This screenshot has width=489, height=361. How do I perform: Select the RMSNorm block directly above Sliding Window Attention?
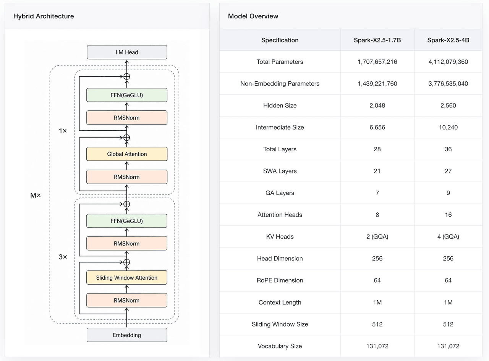click(127, 243)
